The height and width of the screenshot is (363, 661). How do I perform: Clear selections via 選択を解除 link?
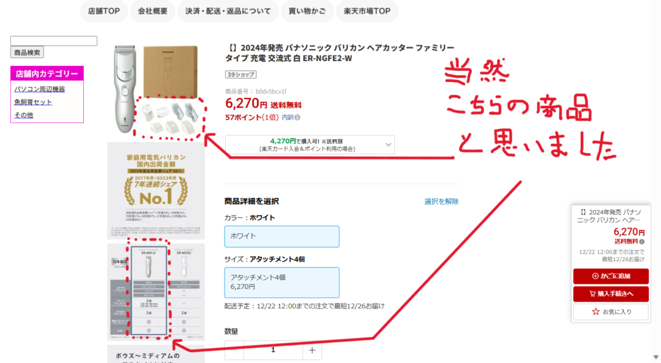(x=442, y=201)
